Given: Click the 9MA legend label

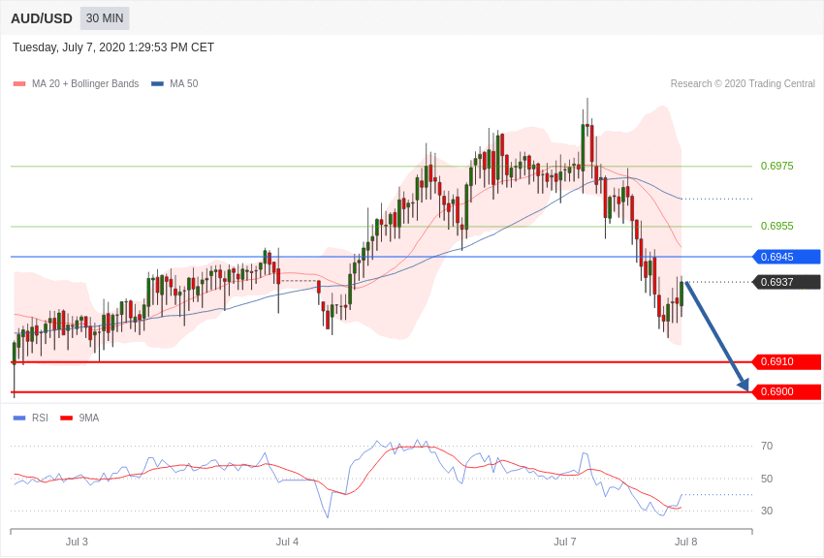Looking at the screenshot, I should 89,418.
